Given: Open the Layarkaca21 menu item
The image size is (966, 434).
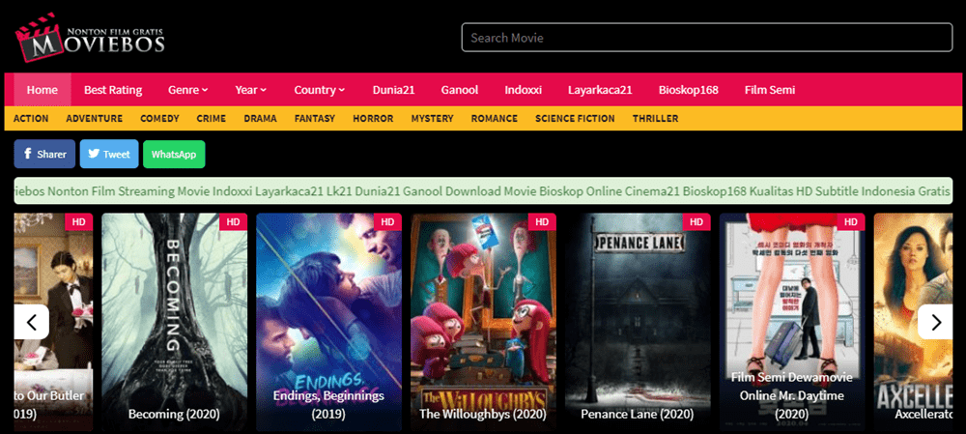Looking at the screenshot, I should pos(600,89).
